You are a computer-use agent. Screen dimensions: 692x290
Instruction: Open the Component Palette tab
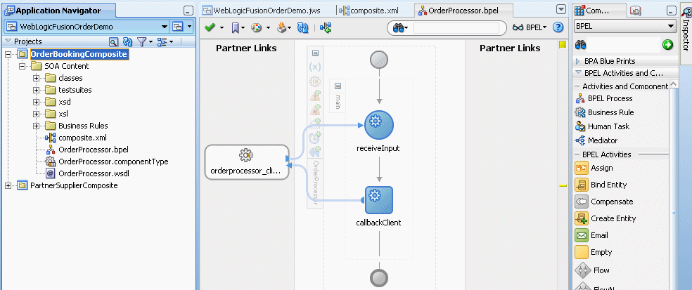click(598, 11)
